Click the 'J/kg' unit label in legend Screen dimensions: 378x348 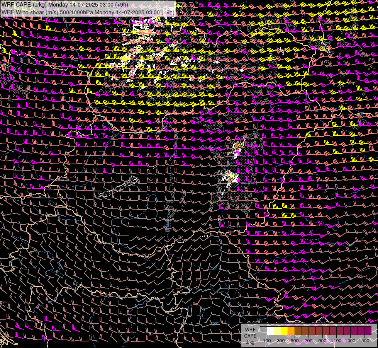250,342
